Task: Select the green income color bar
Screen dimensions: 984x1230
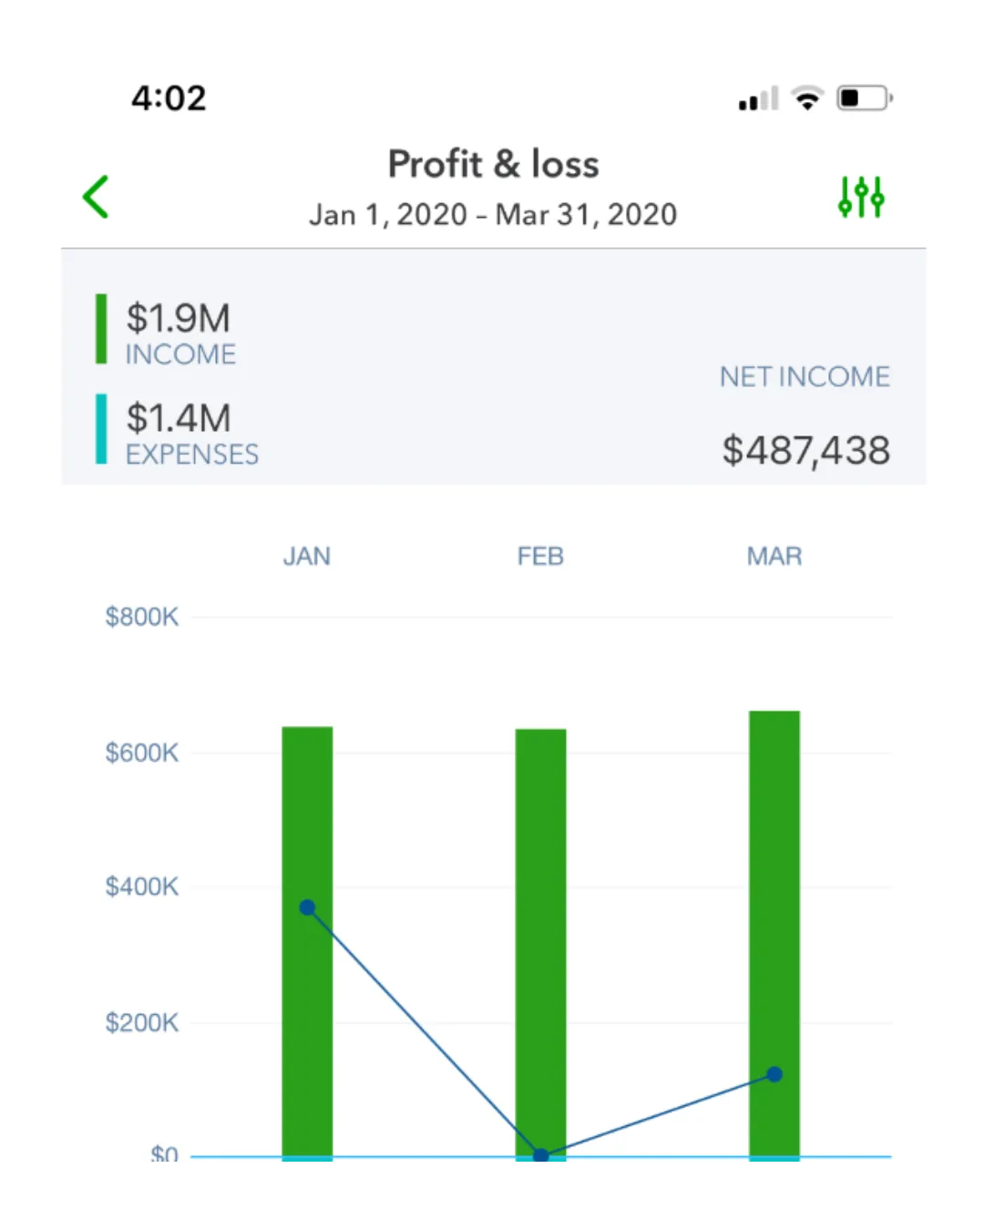Action: [101, 329]
